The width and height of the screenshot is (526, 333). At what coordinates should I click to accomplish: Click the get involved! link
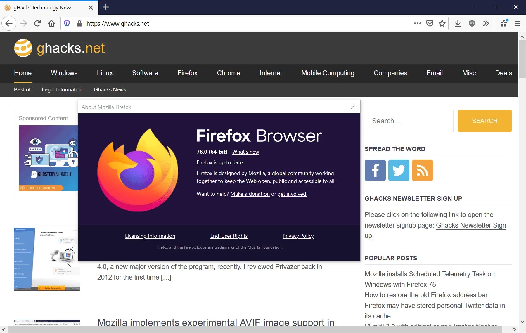(x=292, y=194)
